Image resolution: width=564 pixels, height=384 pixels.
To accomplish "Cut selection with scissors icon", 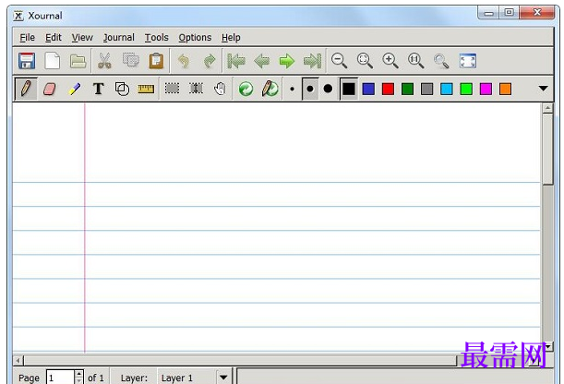I will (104, 61).
